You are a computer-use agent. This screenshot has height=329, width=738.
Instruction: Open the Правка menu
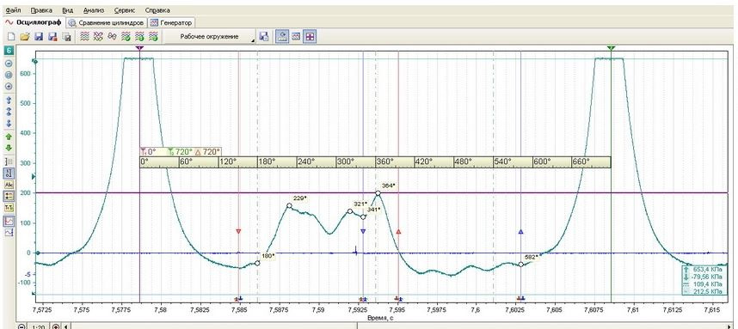[40, 9]
